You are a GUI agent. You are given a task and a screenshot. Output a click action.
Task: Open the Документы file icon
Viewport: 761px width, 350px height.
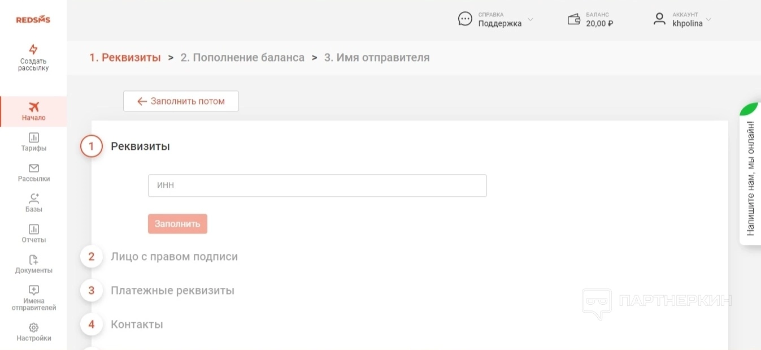coord(33,260)
